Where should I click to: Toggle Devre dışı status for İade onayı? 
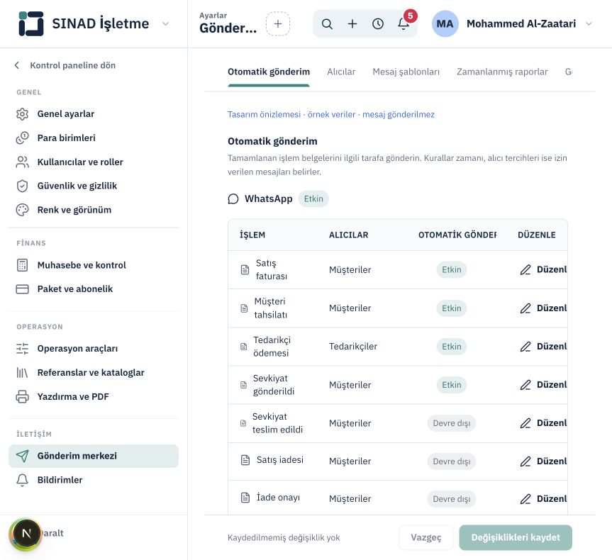coord(452,499)
